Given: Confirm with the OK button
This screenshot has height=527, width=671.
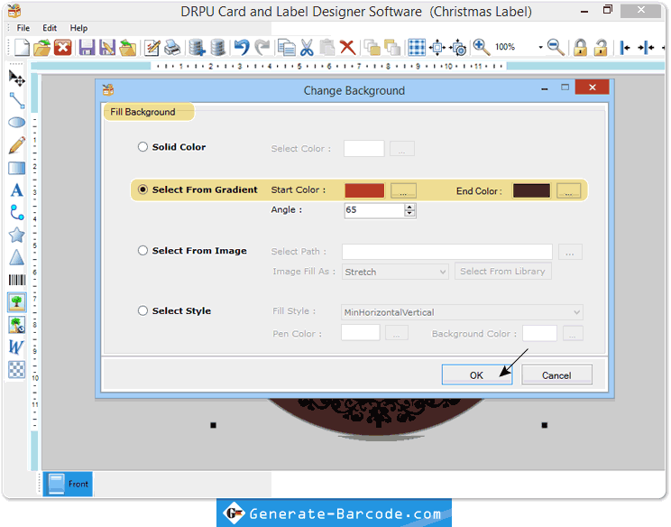Looking at the screenshot, I should pos(477,375).
